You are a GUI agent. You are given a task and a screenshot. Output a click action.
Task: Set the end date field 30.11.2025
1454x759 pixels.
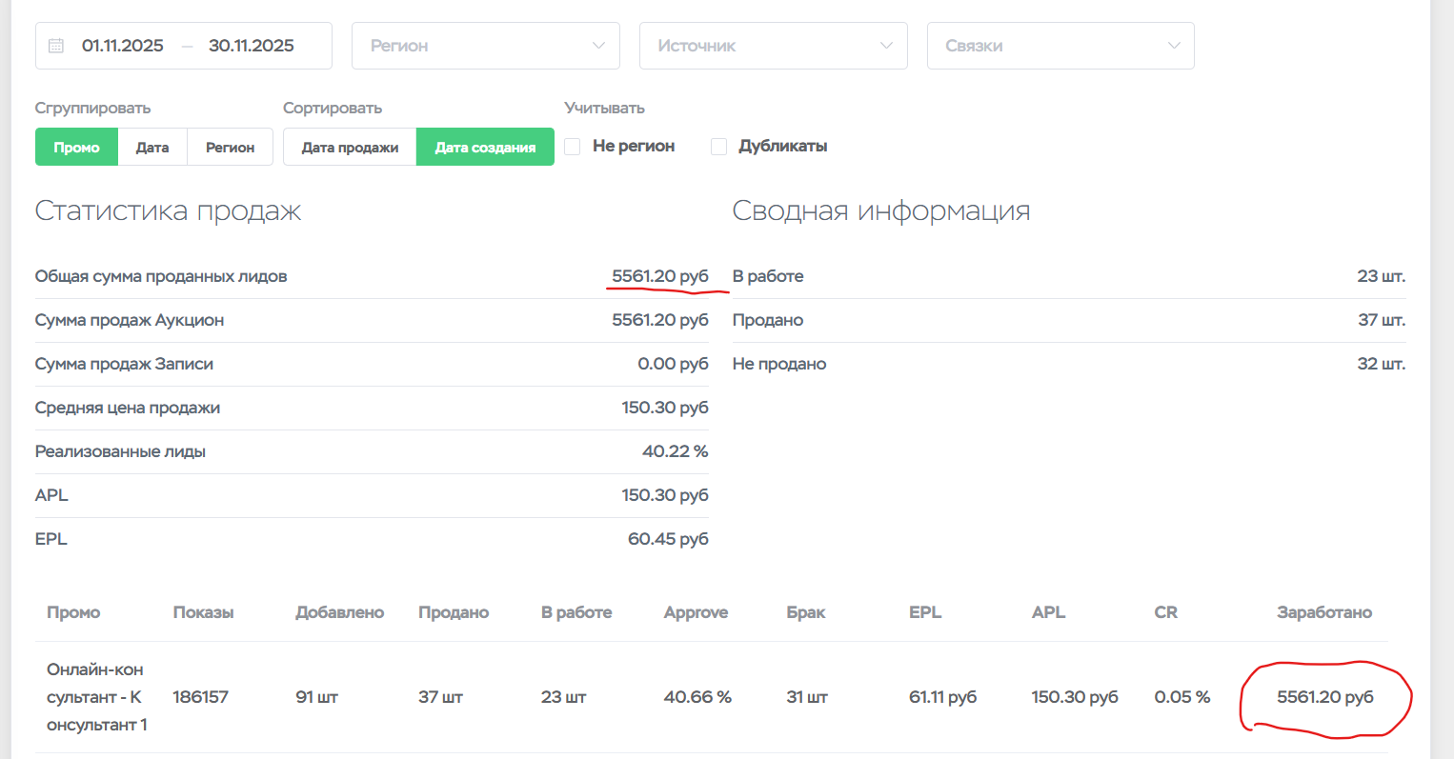coord(252,46)
